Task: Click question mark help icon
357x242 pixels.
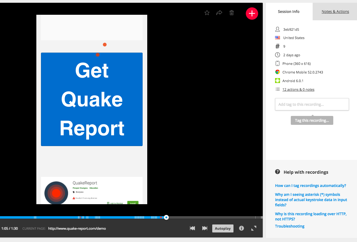Action: pos(277,172)
